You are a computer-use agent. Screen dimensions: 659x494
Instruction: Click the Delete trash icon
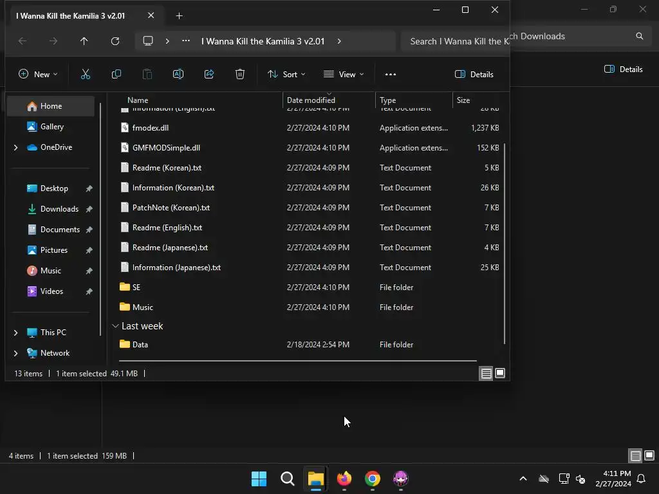coord(239,75)
